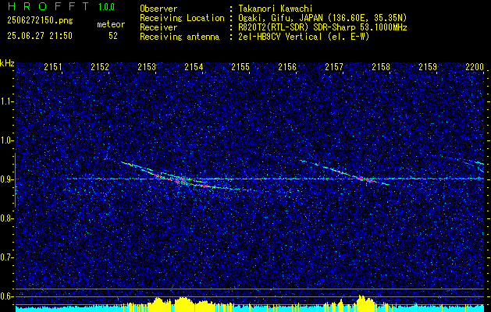Viewport: 491px width, 312px height.
Task: Click the kHz axis unit label
Action: [7, 63]
